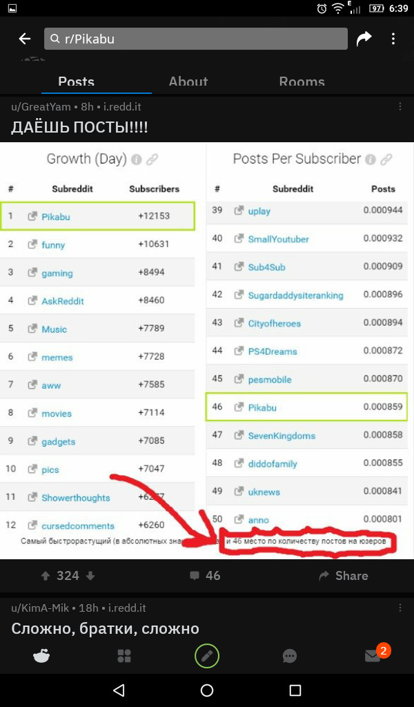Switch to the Rooms tab
414x707 pixels.
coord(302,81)
